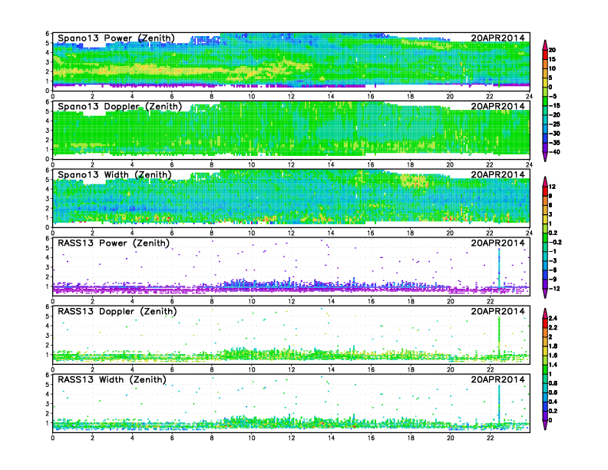Image resolution: width=608 pixels, height=470 pixels.
Task: Click y-axis tick 6 of Spano13 Power panel
Action: pyautogui.click(x=48, y=34)
